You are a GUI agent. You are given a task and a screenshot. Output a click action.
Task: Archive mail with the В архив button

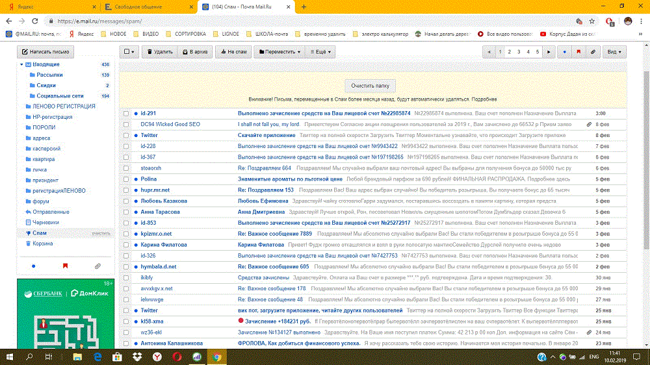[x=194, y=51]
